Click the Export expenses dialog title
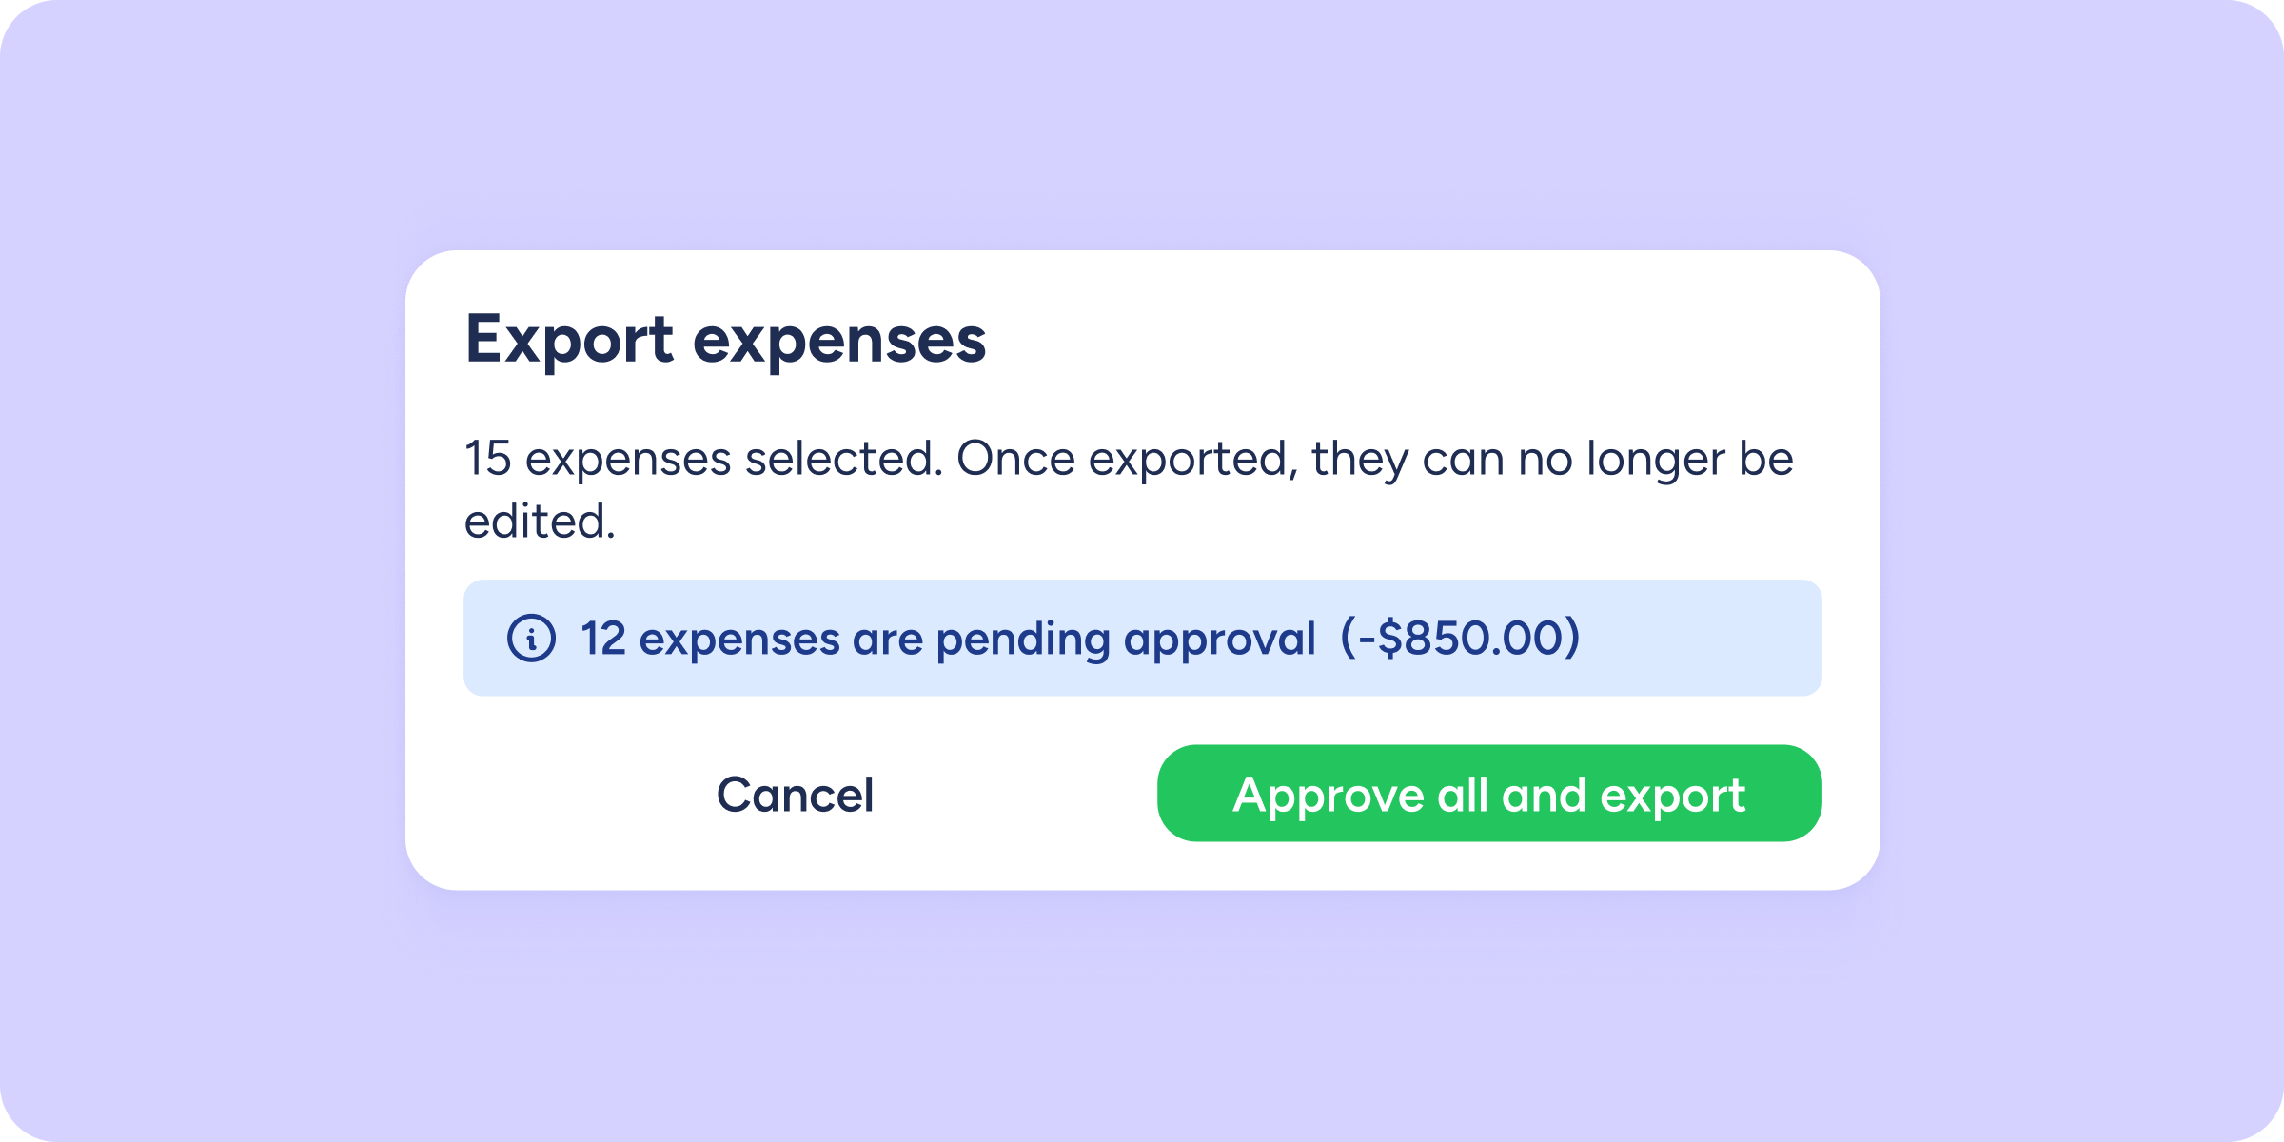2284x1142 pixels. tap(725, 340)
